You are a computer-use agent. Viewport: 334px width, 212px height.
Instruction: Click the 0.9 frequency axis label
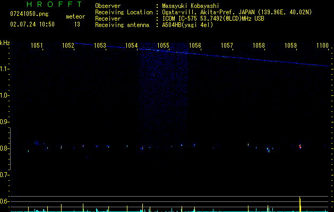click(x=4, y=122)
